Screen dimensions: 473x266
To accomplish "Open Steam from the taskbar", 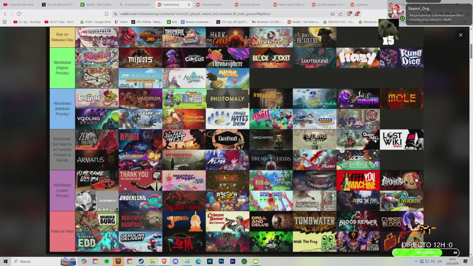I will coord(141,261).
